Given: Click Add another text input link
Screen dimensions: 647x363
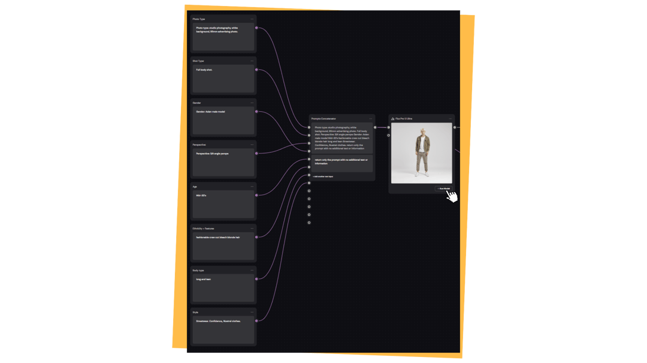Looking at the screenshot, I should click(323, 176).
